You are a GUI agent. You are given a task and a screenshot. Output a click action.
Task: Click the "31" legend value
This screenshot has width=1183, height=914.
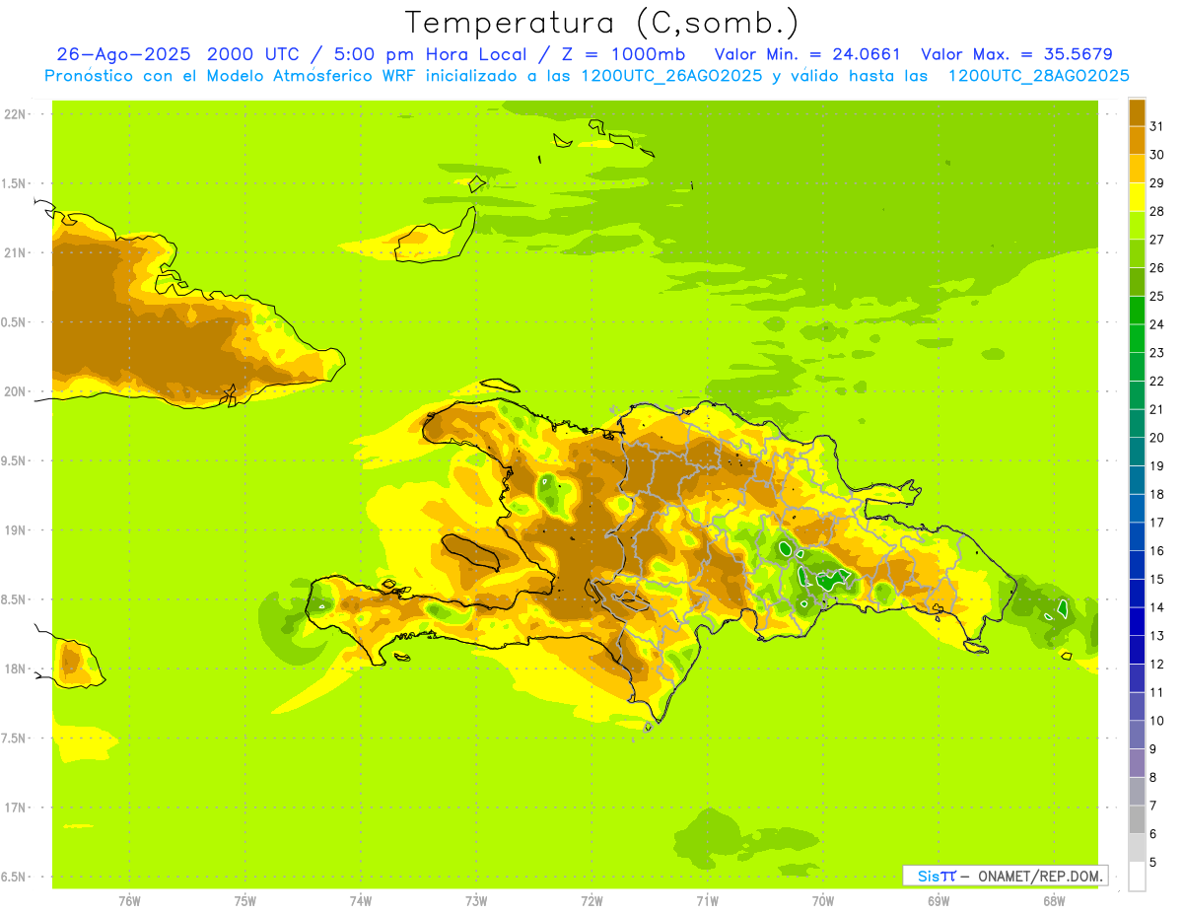pos(1156,126)
